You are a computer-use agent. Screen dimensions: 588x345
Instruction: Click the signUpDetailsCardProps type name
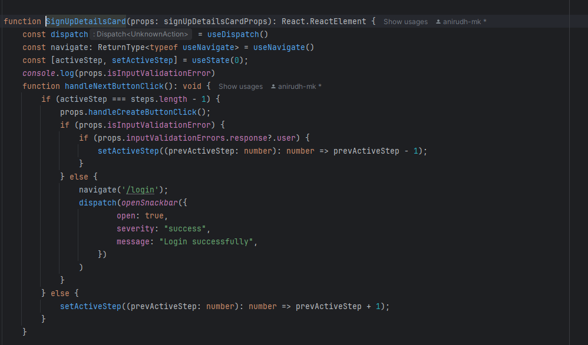pos(216,21)
